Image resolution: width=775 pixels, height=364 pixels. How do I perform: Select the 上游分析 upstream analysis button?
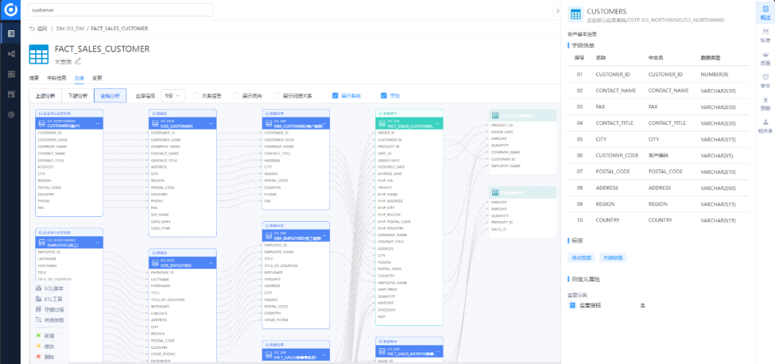coord(46,95)
